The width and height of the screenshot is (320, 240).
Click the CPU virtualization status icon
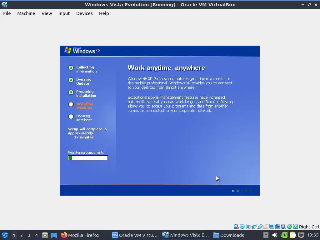[284, 227]
